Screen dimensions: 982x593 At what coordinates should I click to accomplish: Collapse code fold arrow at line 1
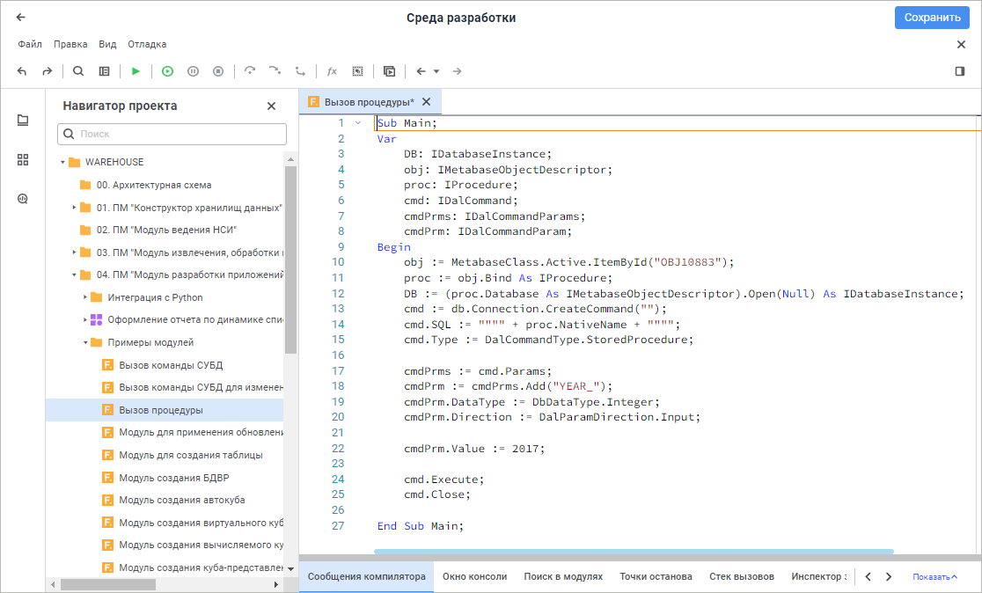pyautogui.click(x=357, y=123)
